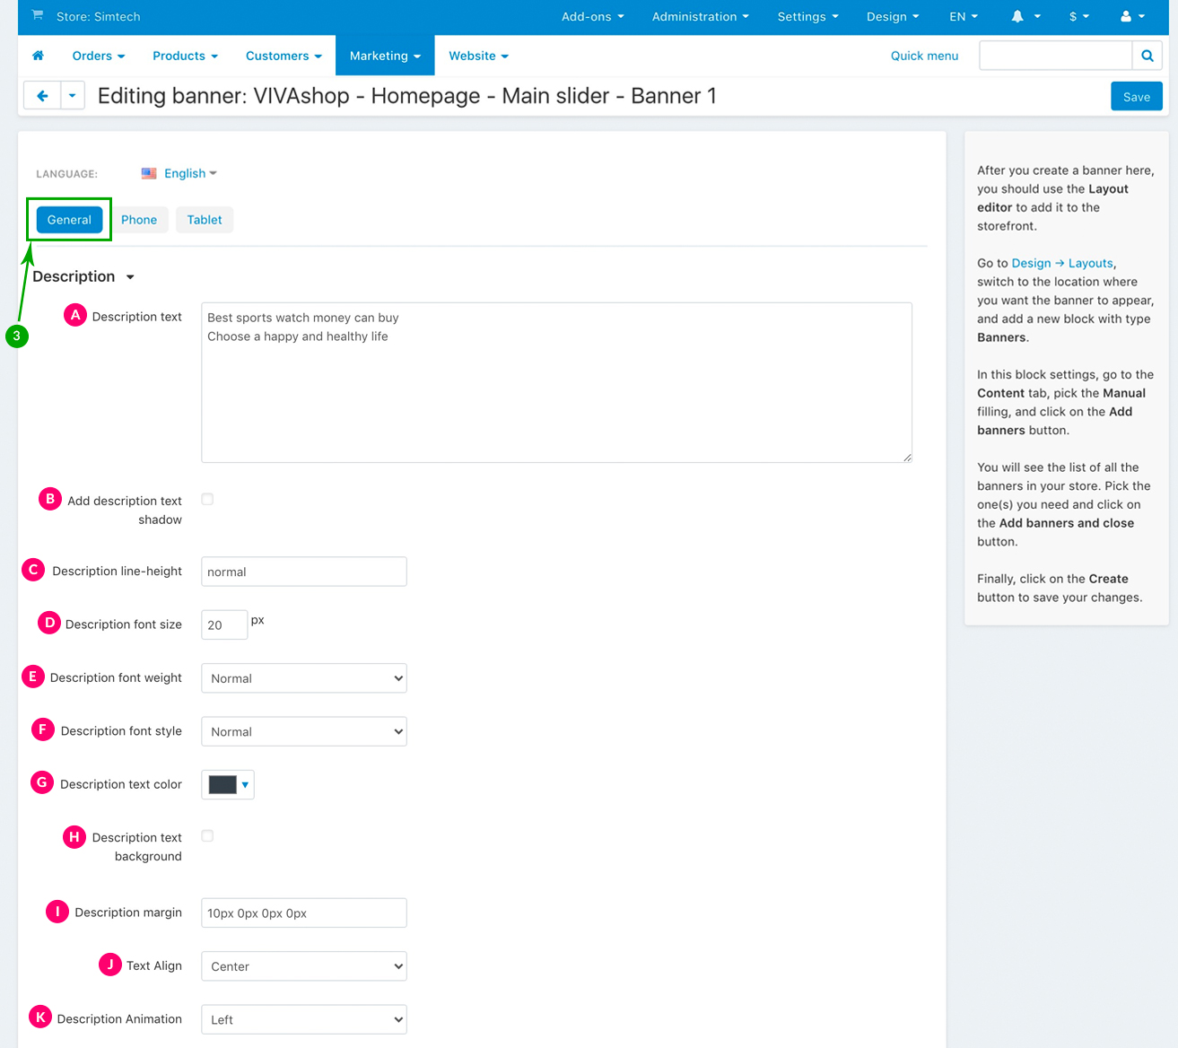The width and height of the screenshot is (1178, 1048).
Task: Switch to the Phone tab
Action: tap(139, 220)
